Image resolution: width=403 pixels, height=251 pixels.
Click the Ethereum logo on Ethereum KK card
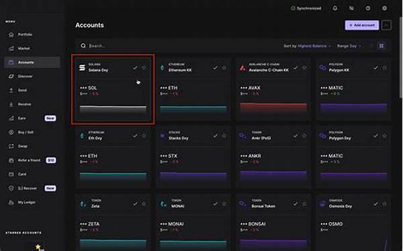click(x=162, y=68)
